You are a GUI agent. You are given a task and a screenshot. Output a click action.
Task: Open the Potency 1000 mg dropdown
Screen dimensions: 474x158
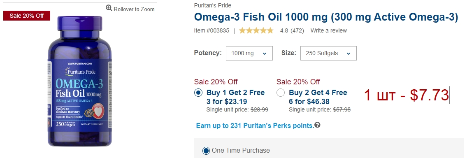pos(249,53)
